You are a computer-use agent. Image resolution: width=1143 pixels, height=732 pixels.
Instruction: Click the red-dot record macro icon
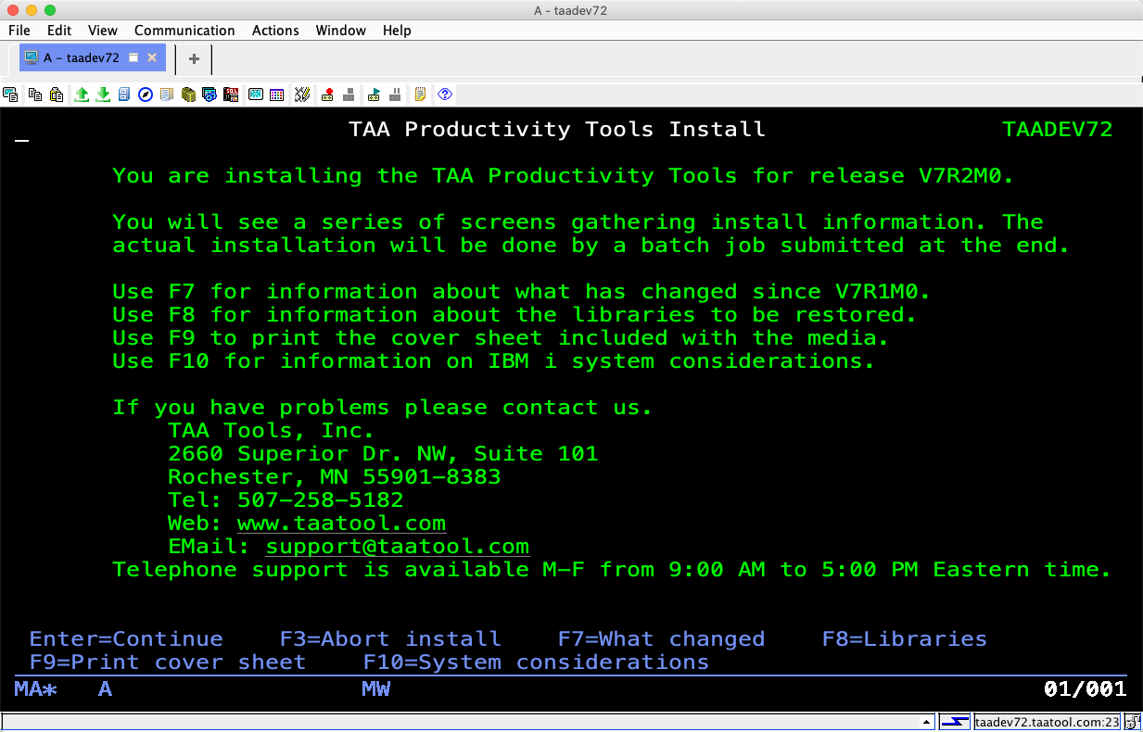pyautogui.click(x=327, y=95)
